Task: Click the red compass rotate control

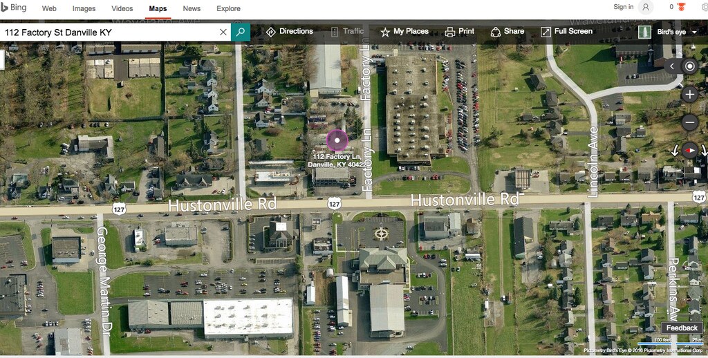Action: pos(689,149)
